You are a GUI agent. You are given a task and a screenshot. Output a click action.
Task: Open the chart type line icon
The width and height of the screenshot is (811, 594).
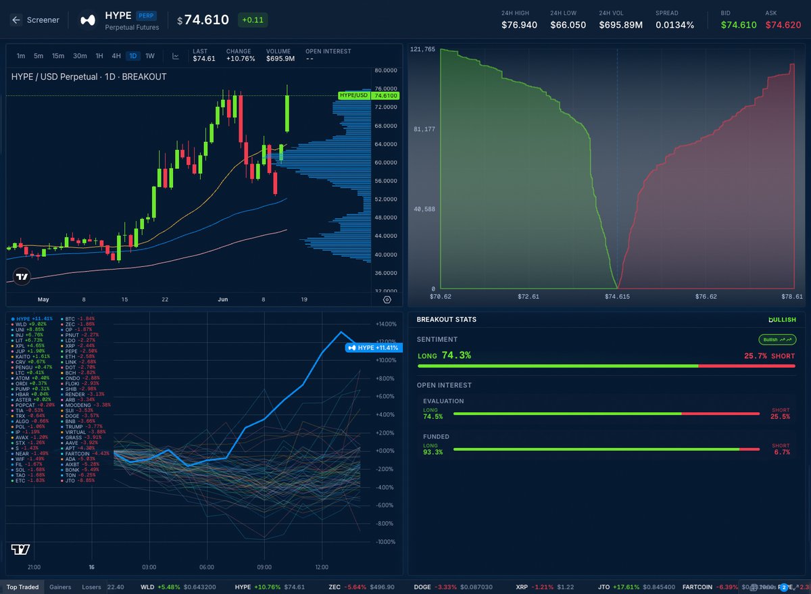pos(176,56)
